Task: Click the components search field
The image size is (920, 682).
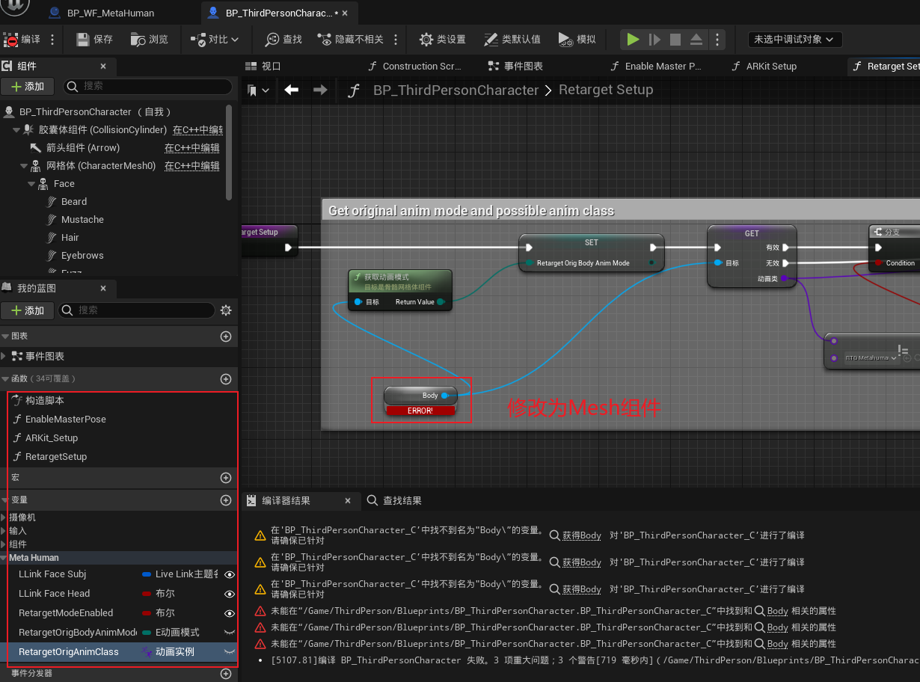Action: [150, 86]
